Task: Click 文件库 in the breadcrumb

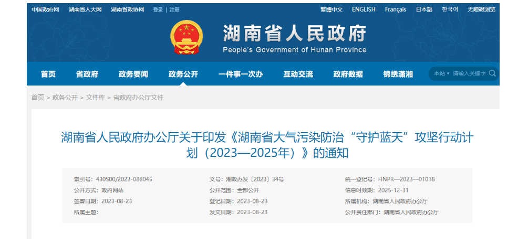Action: (x=95, y=98)
